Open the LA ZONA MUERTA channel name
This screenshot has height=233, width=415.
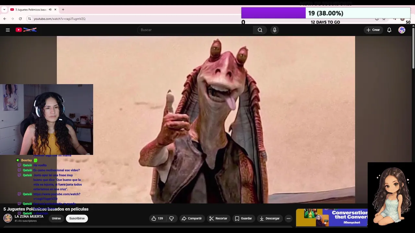[x=29, y=216]
